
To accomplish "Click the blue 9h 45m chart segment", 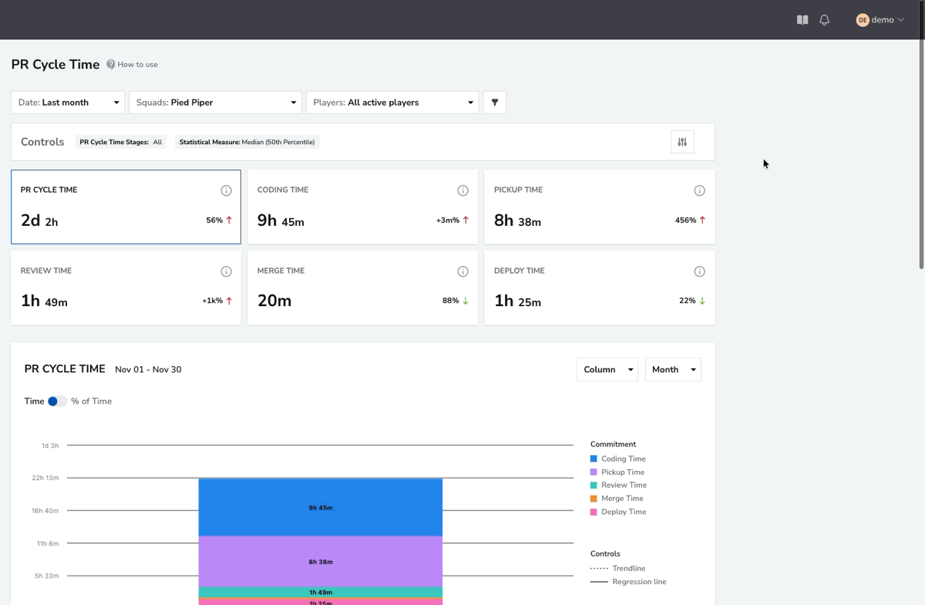I will click(321, 507).
